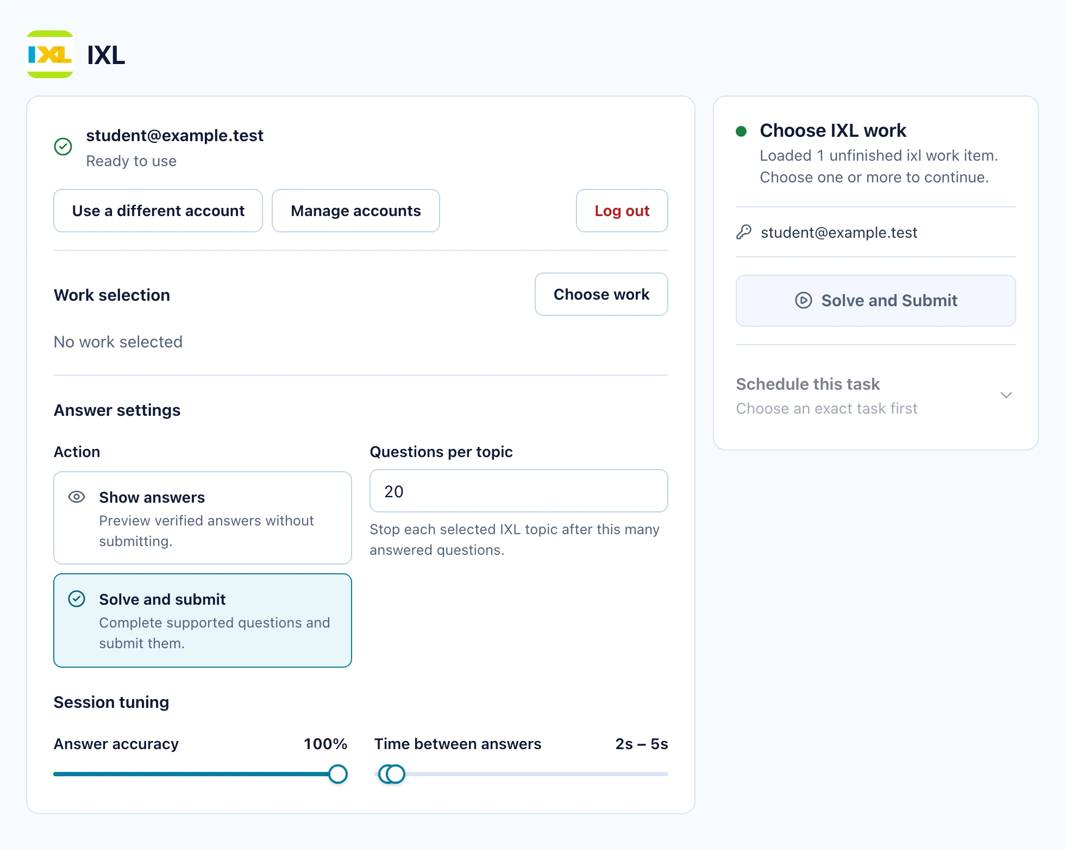Open the Choose work selector
The width and height of the screenshot is (1065, 849).
point(602,294)
